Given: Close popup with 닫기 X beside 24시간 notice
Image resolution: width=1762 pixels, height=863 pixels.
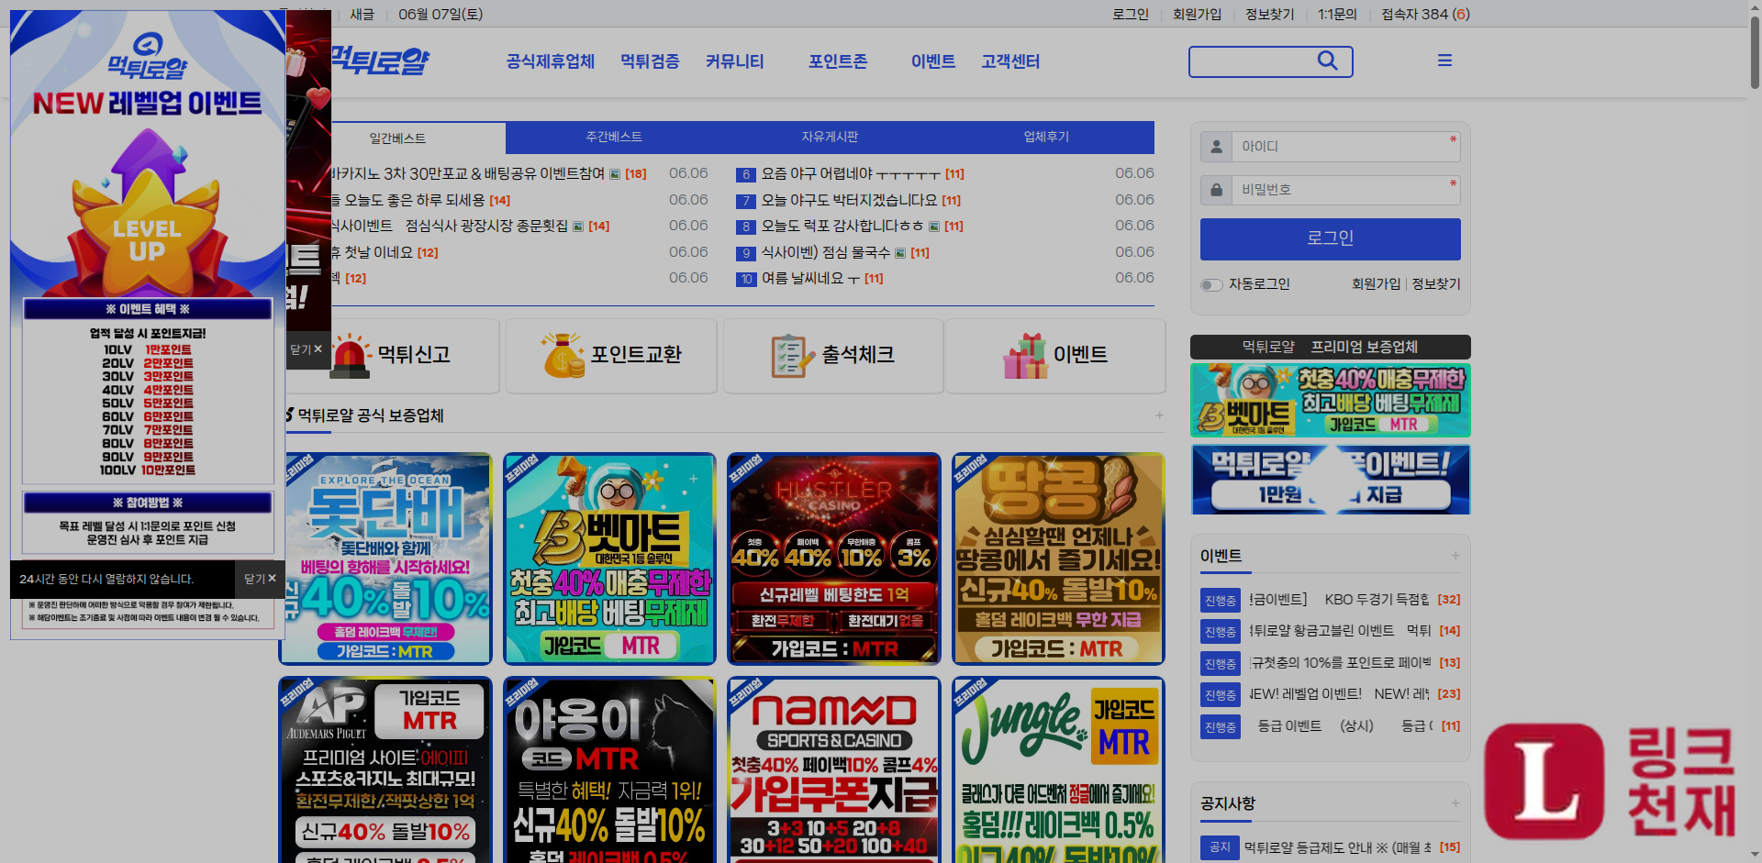Looking at the screenshot, I should pos(260,579).
